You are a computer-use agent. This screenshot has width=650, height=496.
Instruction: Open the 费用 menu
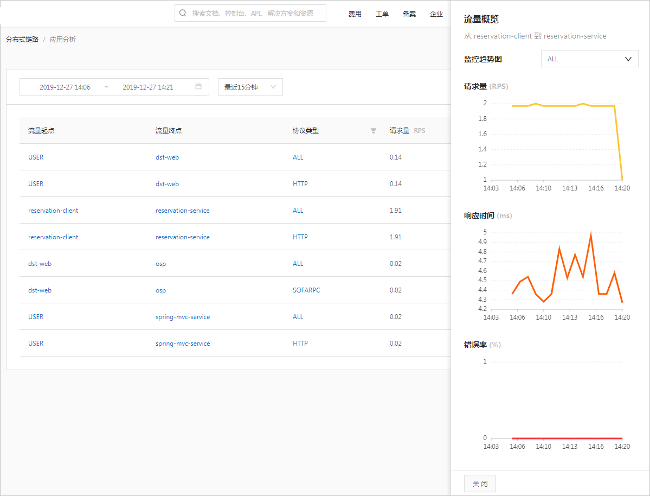[x=355, y=14]
